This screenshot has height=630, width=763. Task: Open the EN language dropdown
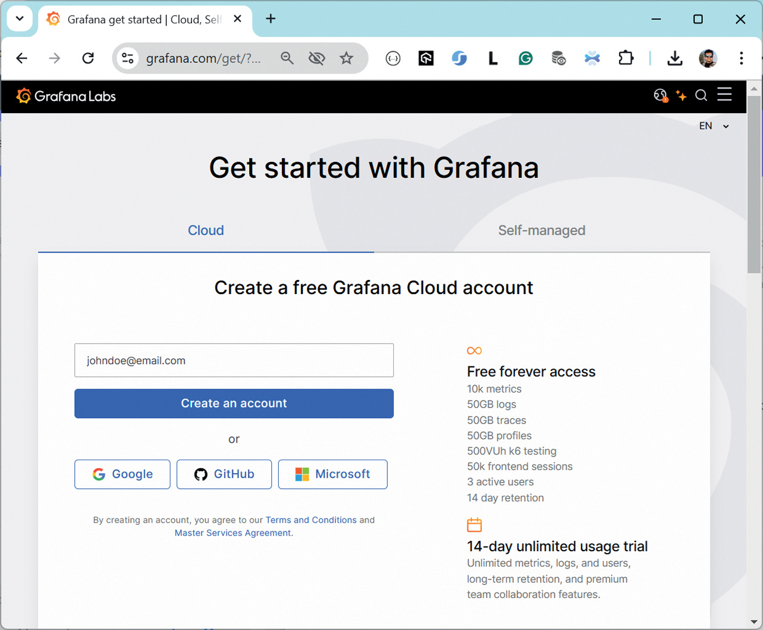(x=714, y=126)
